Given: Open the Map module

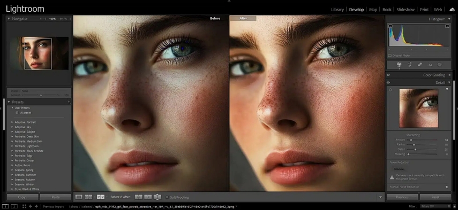Looking at the screenshot, I should 373,10.
